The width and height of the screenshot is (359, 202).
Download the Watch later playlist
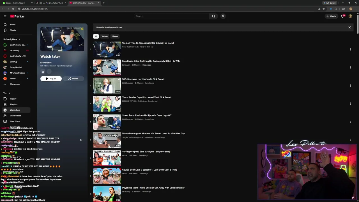click(x=43, y=72)
